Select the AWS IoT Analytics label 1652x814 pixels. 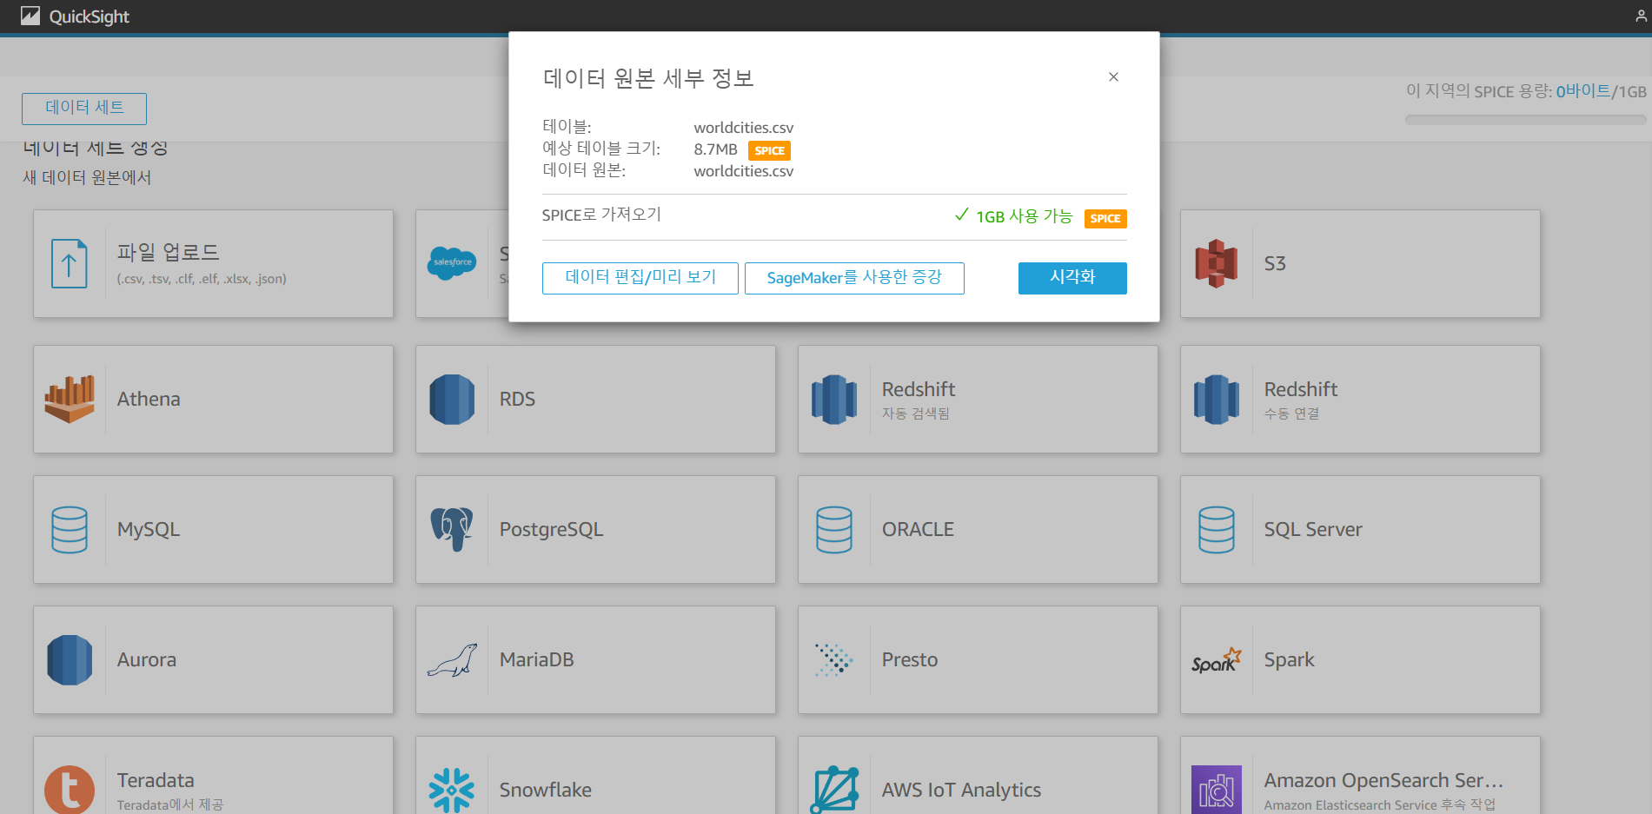tap(961, 790)
